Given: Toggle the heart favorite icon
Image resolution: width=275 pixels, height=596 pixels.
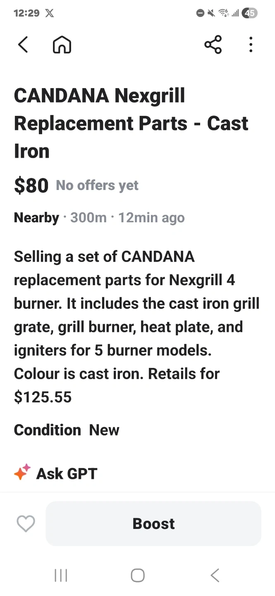Looking at the screenshot, I should tap(26, 524).
